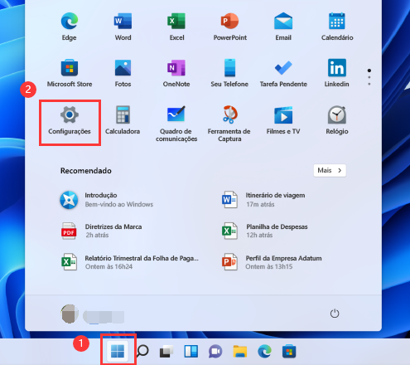
Task: Open the Email app
Action: [x=283, y=27]
